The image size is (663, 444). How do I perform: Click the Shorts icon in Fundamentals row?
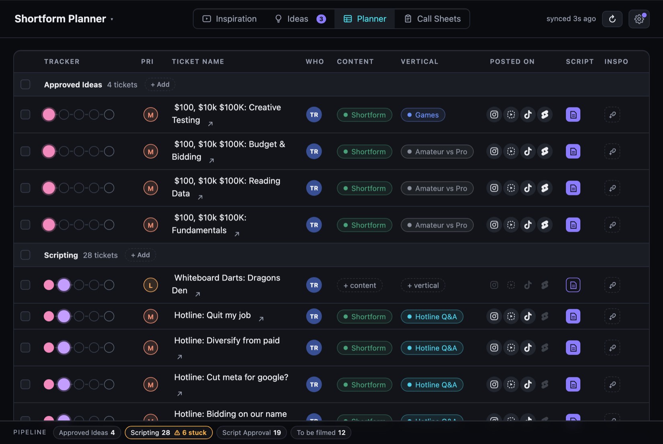(x=544, y=225)
